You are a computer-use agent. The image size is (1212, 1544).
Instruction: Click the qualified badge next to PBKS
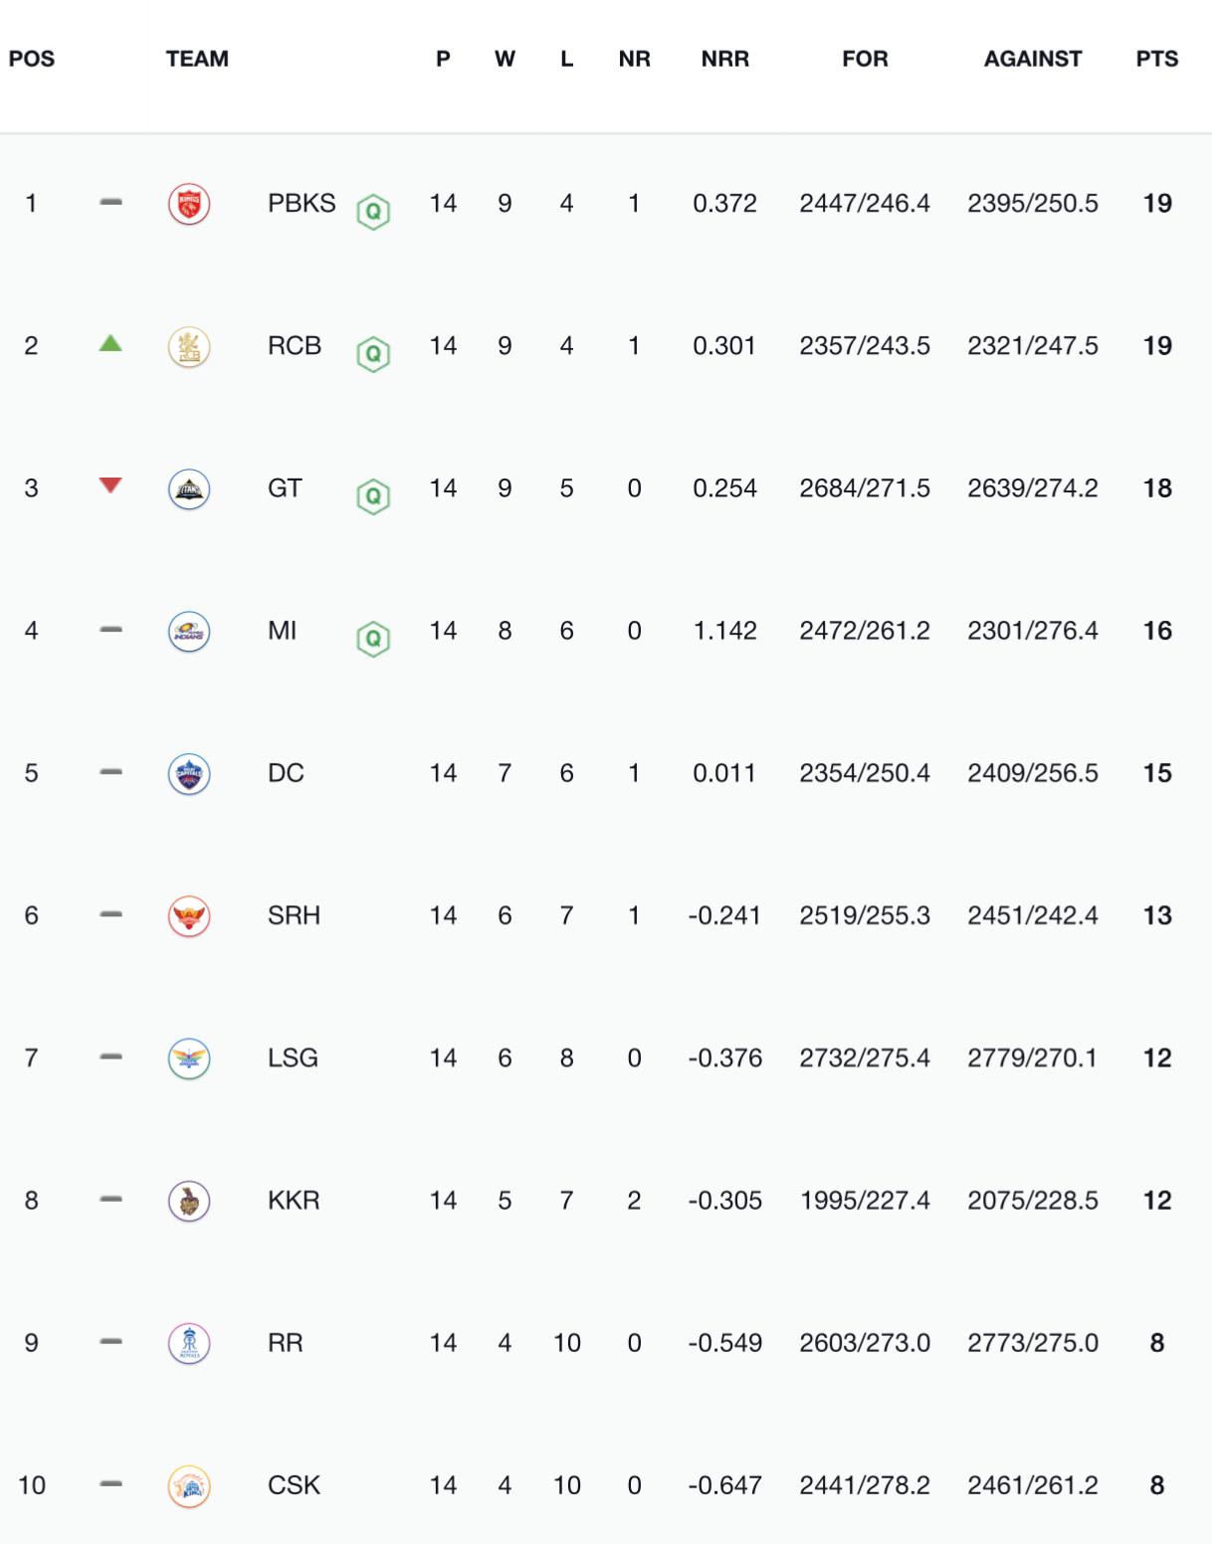(373, 211)
